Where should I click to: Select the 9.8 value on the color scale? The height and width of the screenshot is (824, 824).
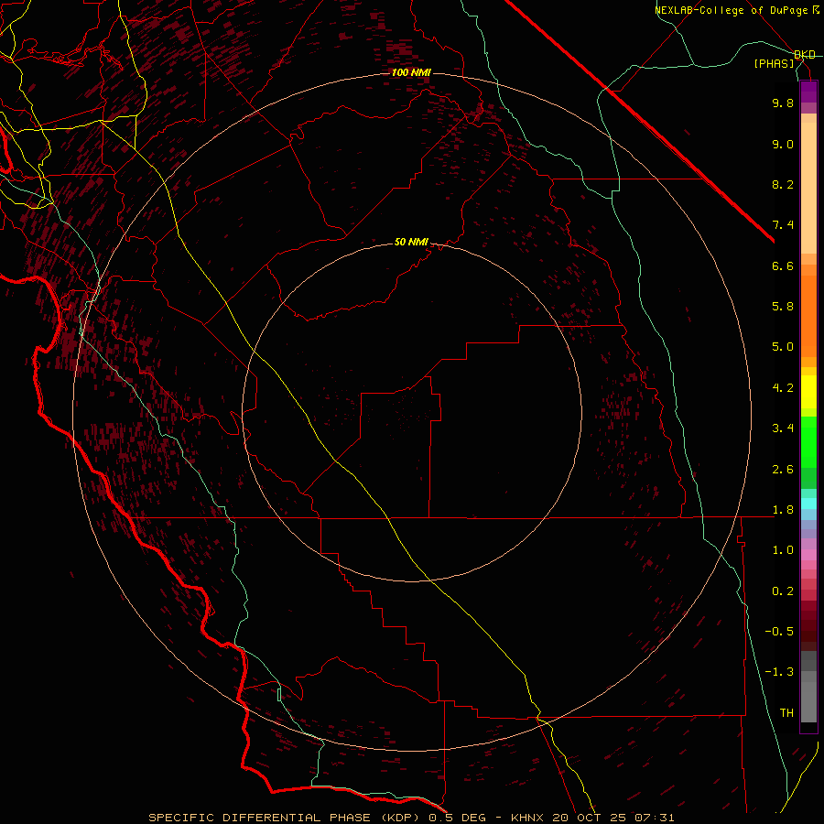tap(783, 103)
